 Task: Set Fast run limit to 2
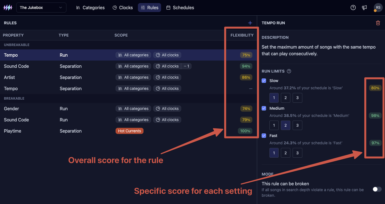tap(285, 153)
